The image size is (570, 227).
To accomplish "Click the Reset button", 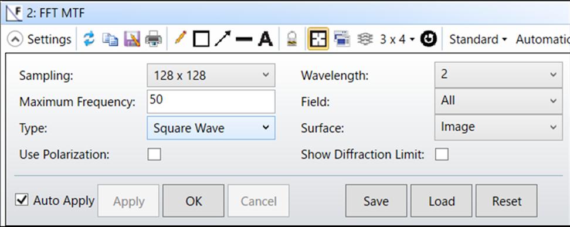I will (x=507, y=201).
